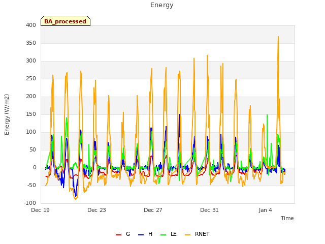Toggle the H series legend entry
Image resolution: width=325 pixels, height=244 pixels.
click(145, 234)
